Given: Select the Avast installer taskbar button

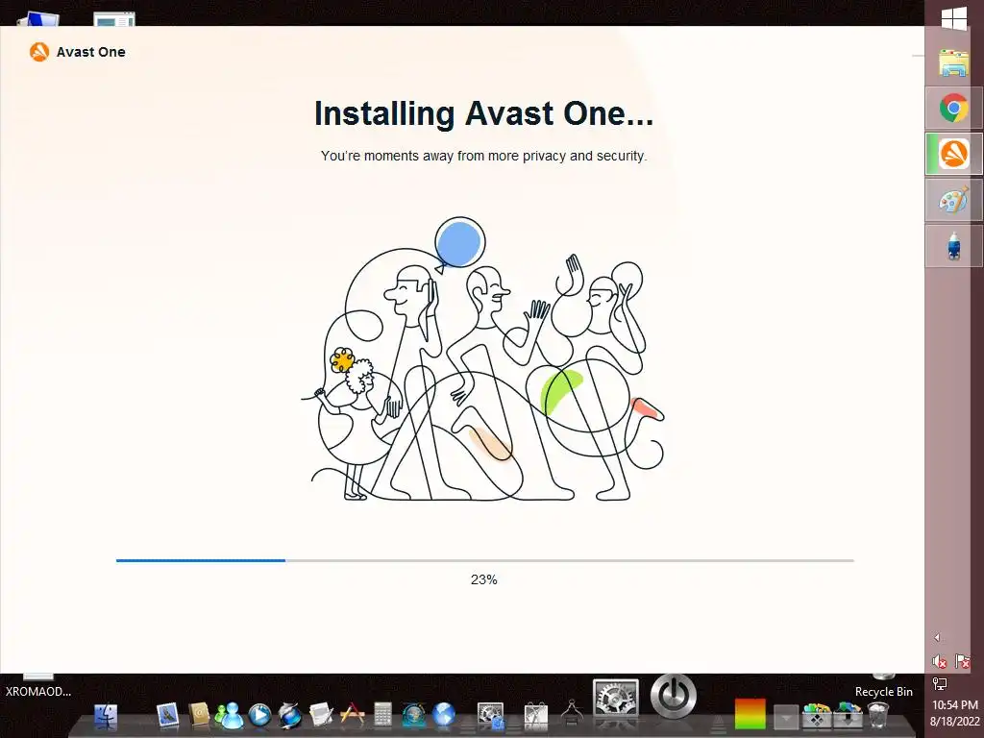Looking at the screenshot, I should (x=954, y=154).
